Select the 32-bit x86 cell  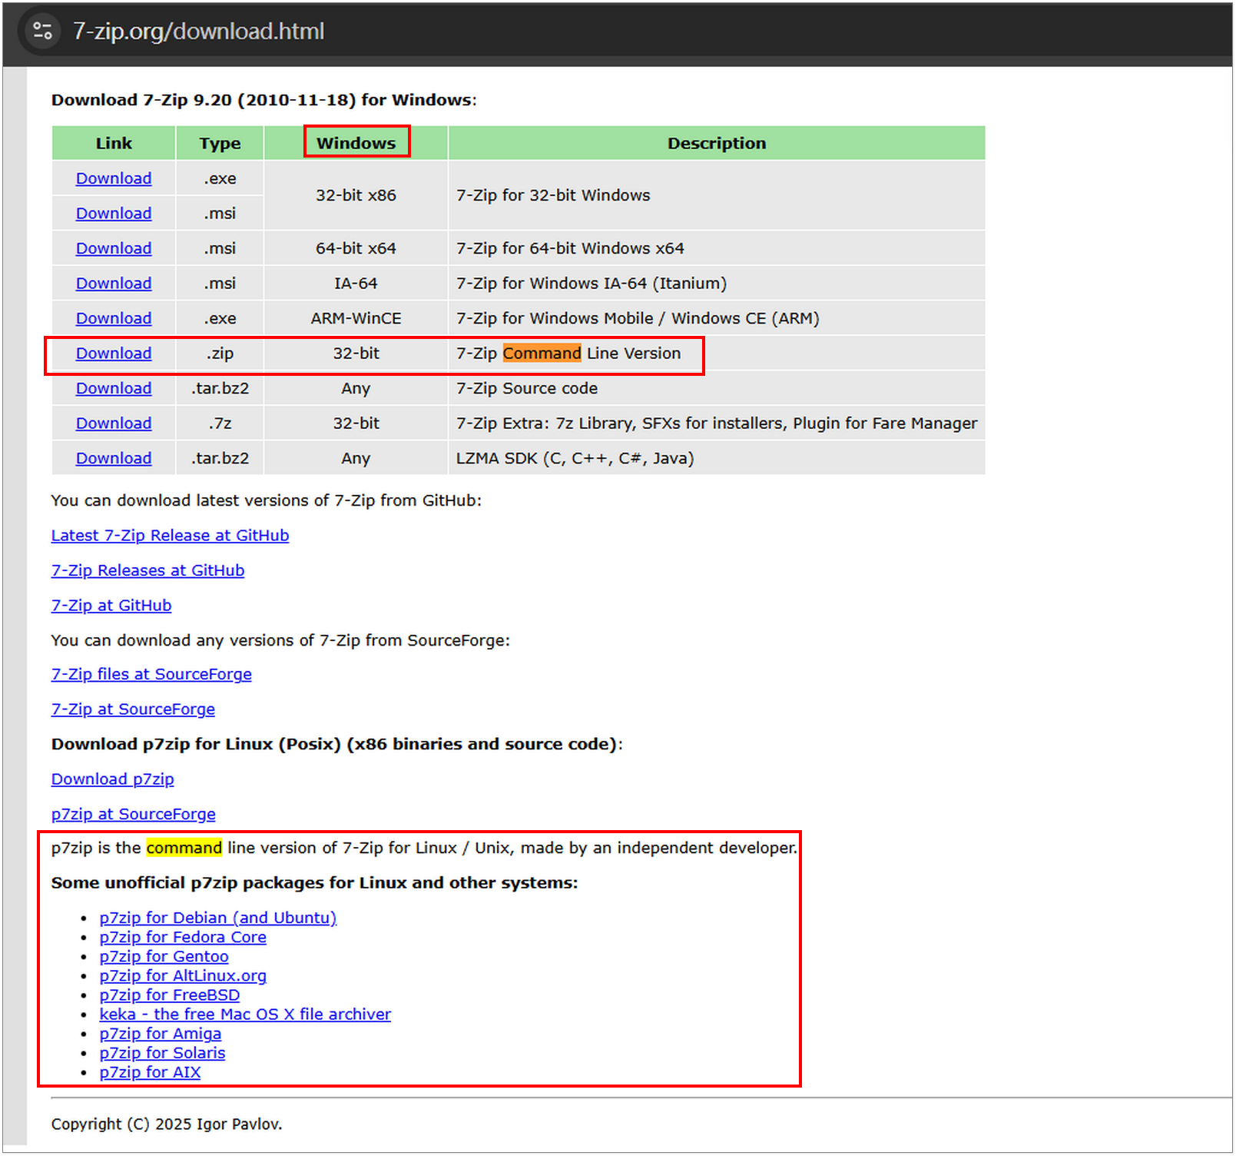coord(356,195)
